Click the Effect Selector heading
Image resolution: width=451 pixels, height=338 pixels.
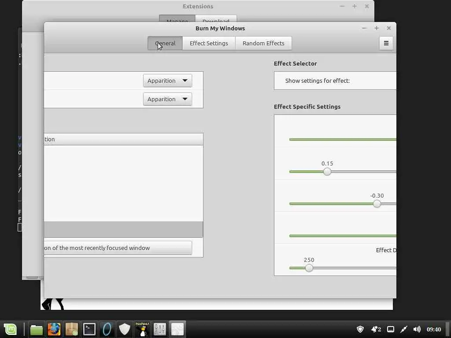(x=295, y=63)
